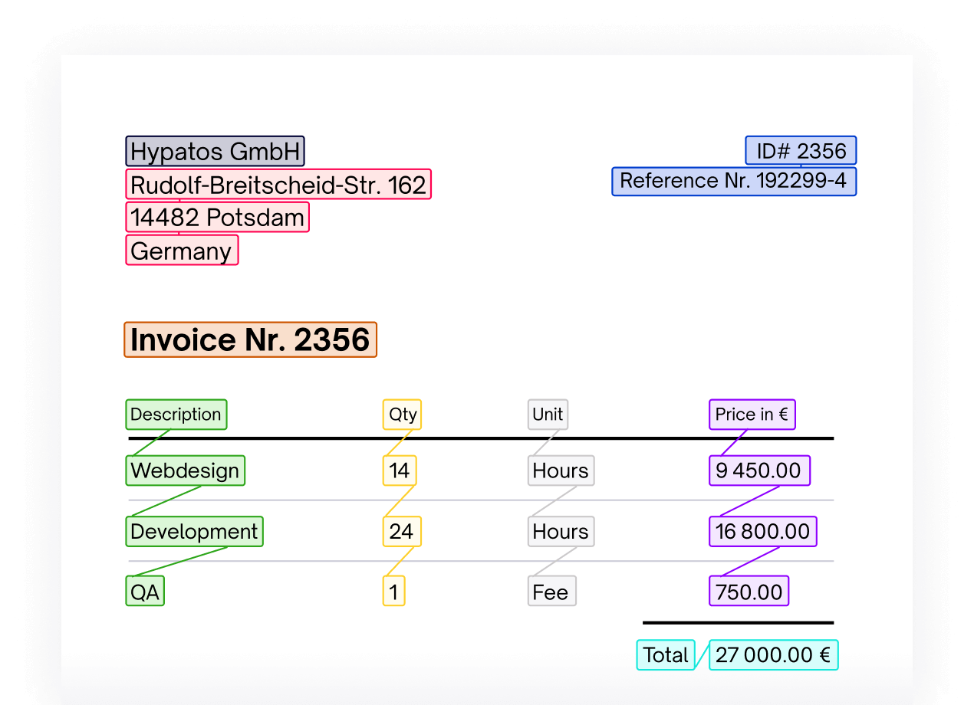This screenshot has width=974, height=705.
Task: Select the Hypatos GmbH company name field
Action: click(215, 150)
